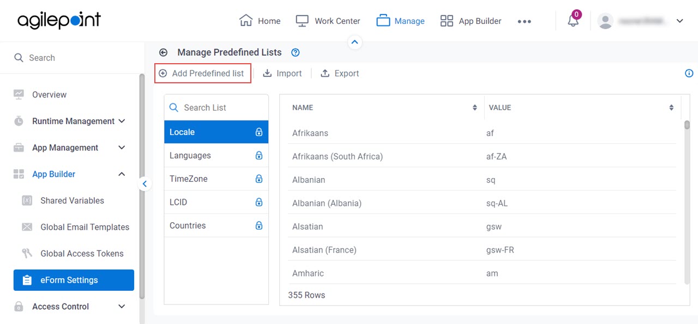Open notifications bell
This screenshot has width=698, height=324.
(573, 21)
